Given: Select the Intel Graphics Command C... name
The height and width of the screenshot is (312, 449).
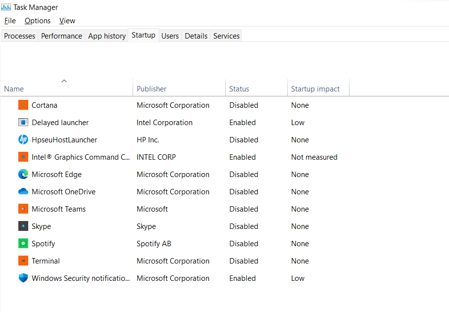Looking at the screenshot, I should [x=81, y=157].
